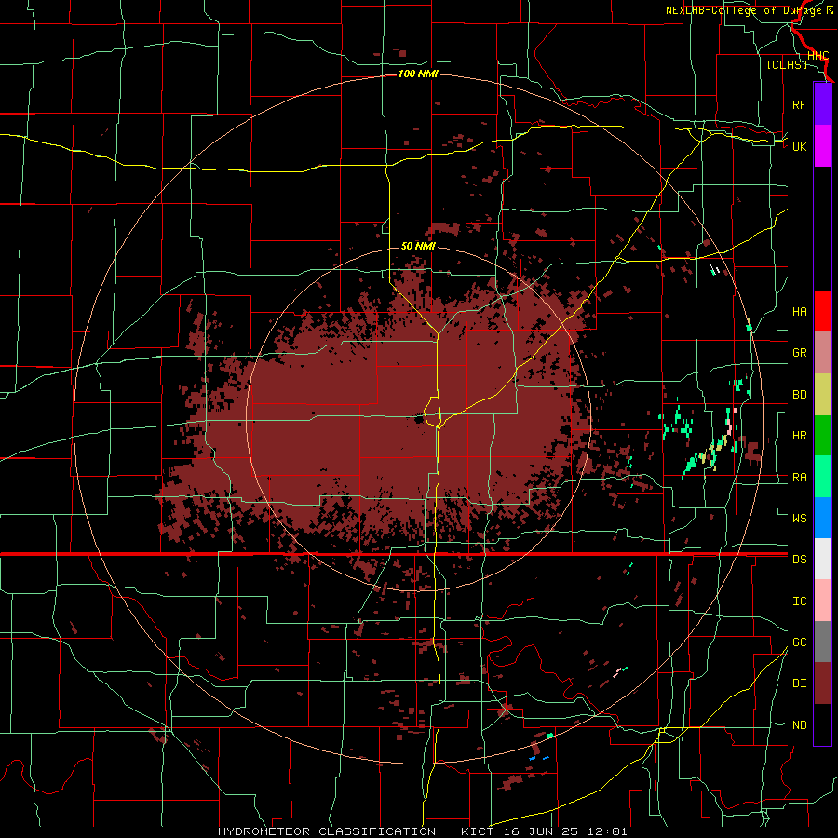Click the DS white legend swatch

point(822,559)
